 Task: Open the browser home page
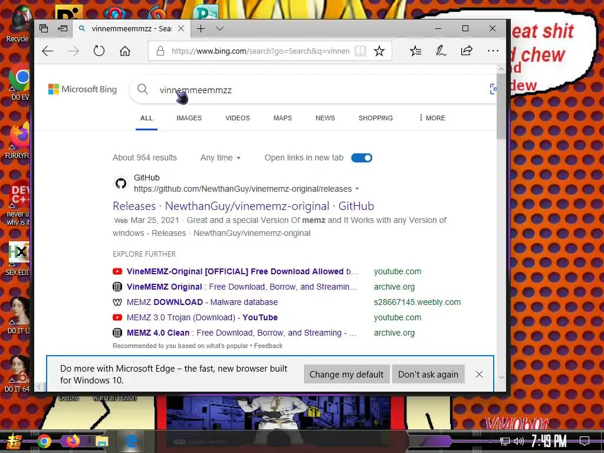coord(125,51)
